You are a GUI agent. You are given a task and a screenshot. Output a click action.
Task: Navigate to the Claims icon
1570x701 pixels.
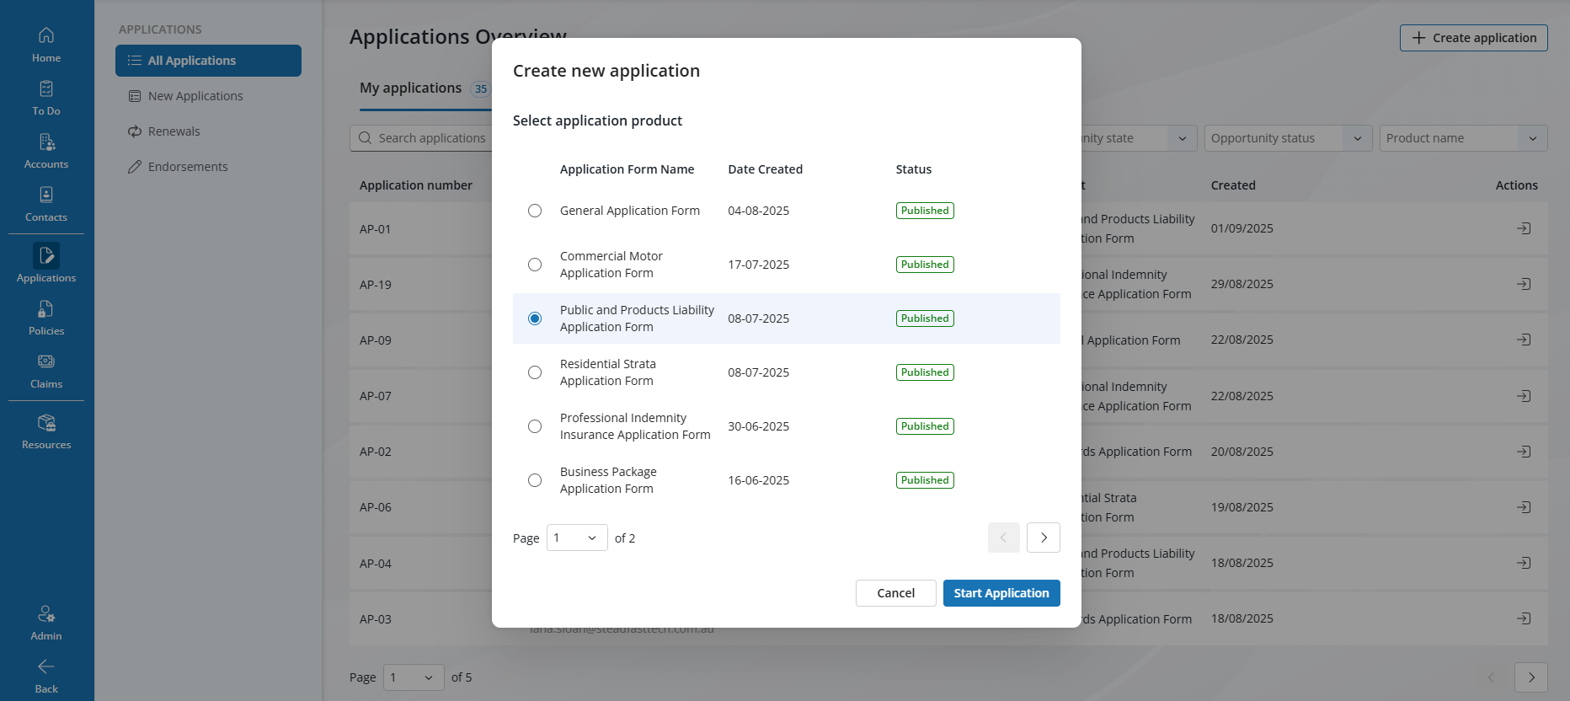point(46,361)
